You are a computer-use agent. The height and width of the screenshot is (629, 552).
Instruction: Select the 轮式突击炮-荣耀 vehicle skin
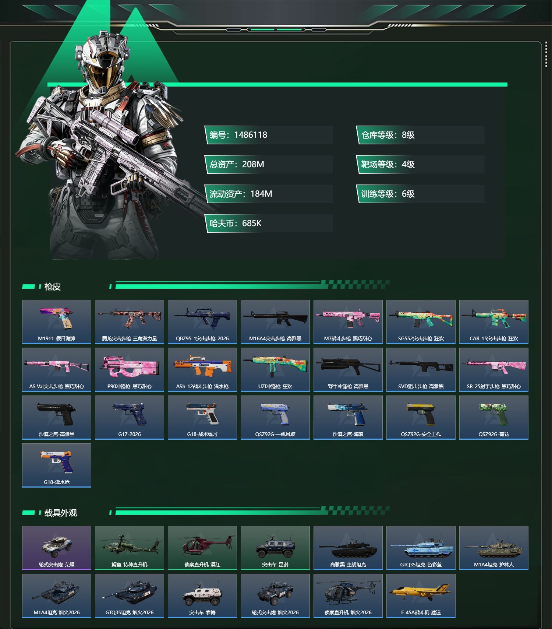57,548
